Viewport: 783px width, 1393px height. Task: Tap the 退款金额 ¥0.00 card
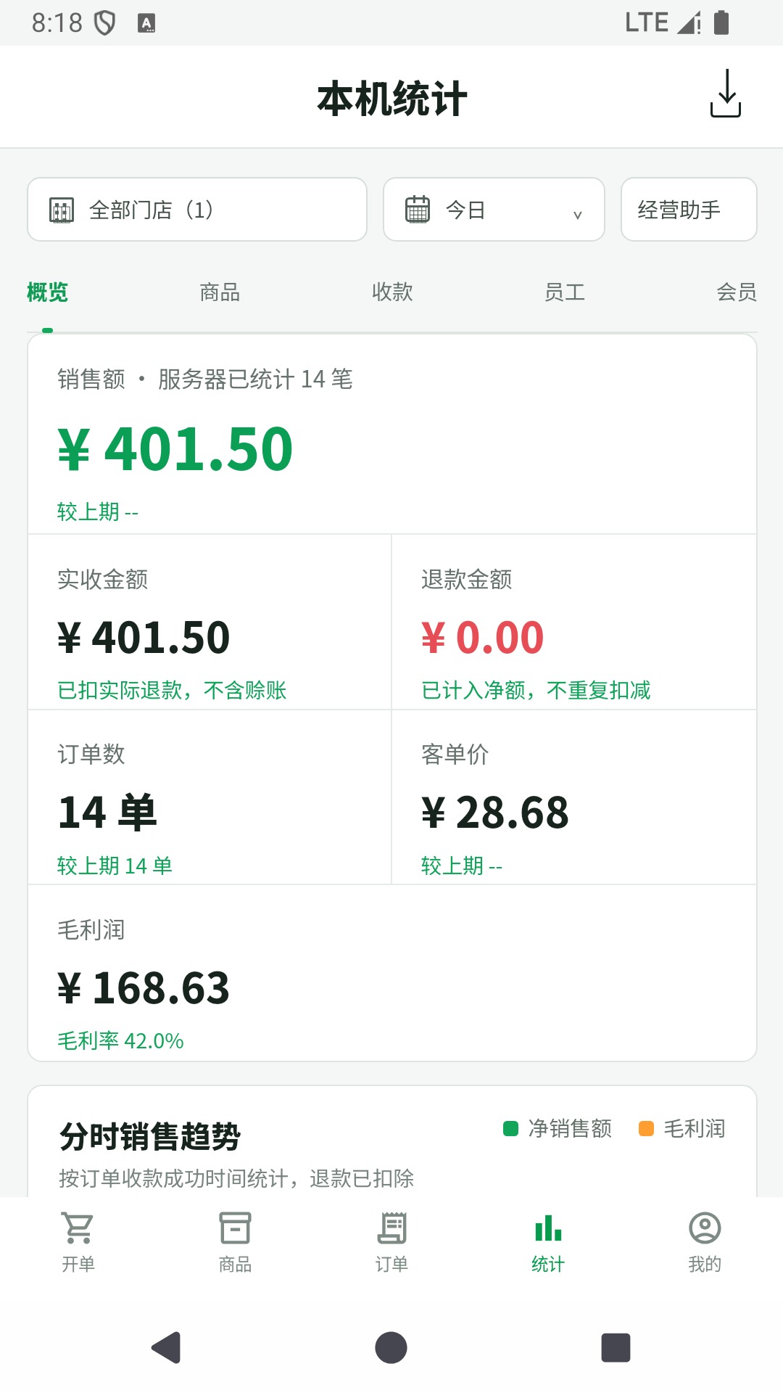574,622
